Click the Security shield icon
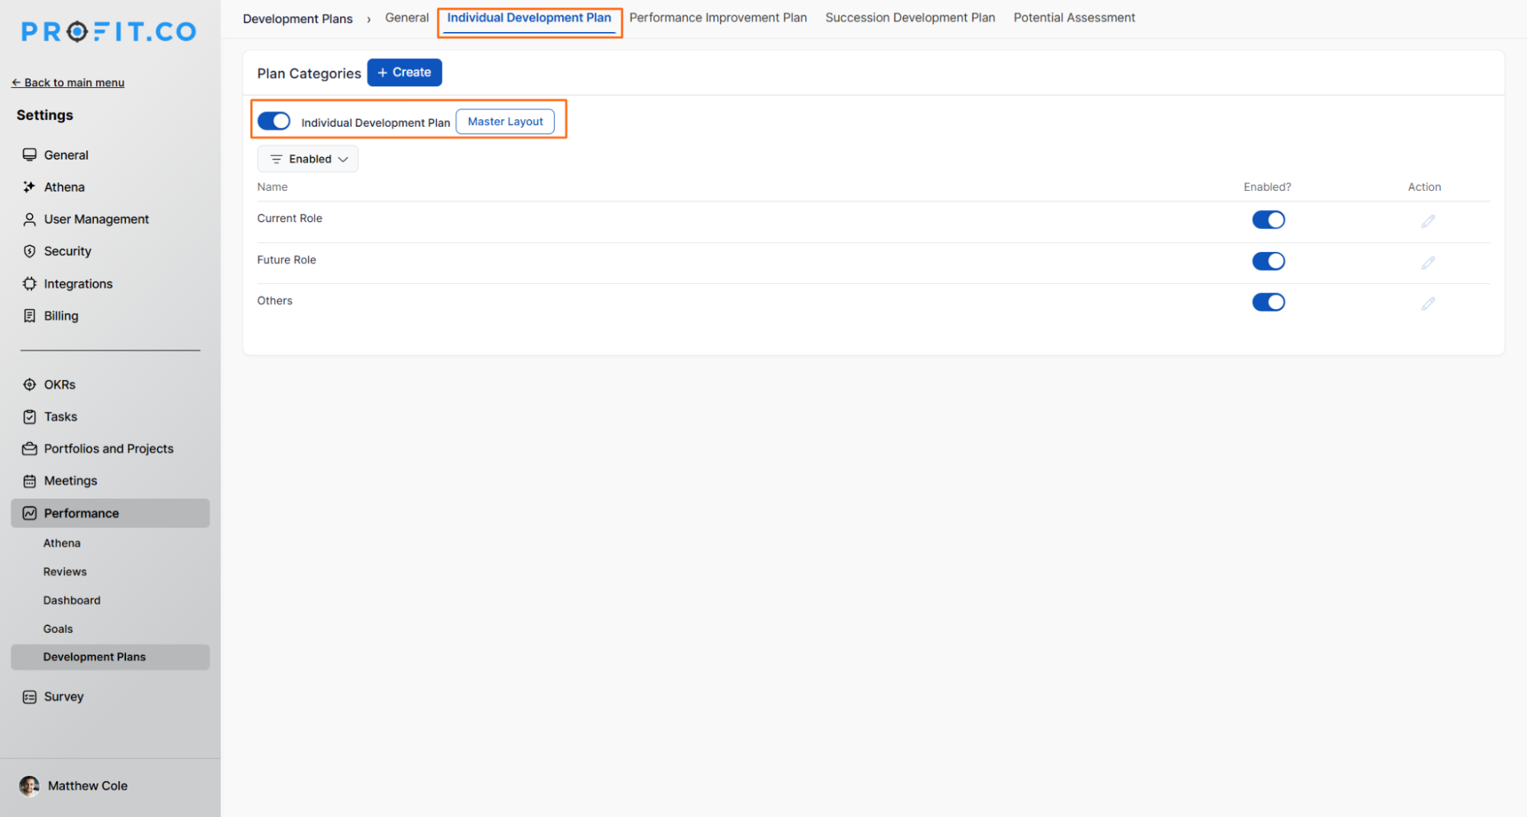The image size is (1527, 817). (30, 251)
